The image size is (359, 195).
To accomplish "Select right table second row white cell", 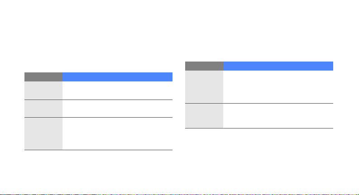I will [x=278, y=116].
